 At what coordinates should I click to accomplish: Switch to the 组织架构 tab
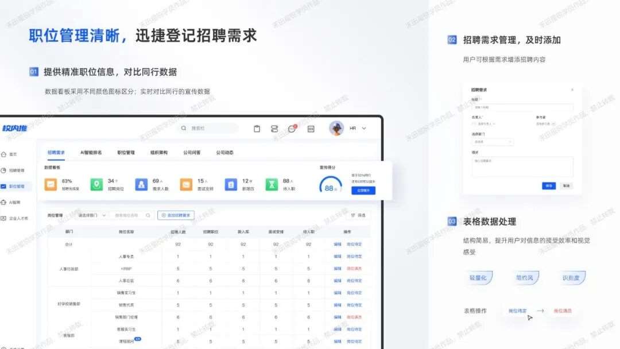pos(159,153)
